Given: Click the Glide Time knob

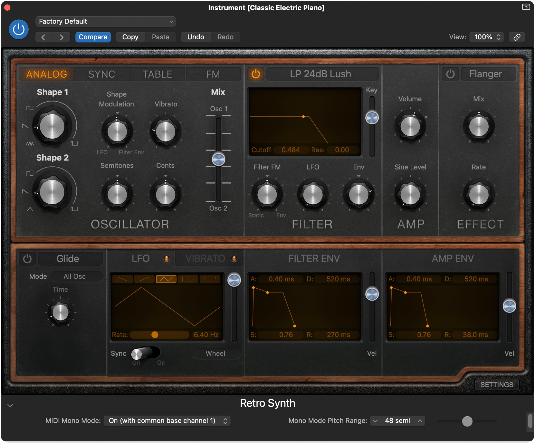Looking at the screenshot, I should click(x=60, y=312).
